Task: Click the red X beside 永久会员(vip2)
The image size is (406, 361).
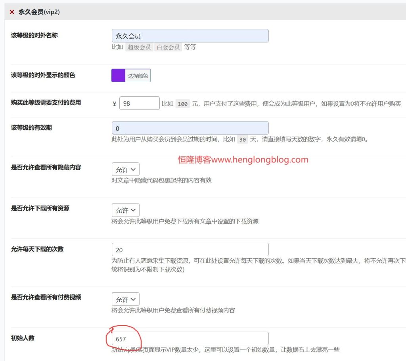Action: point(12,12)
